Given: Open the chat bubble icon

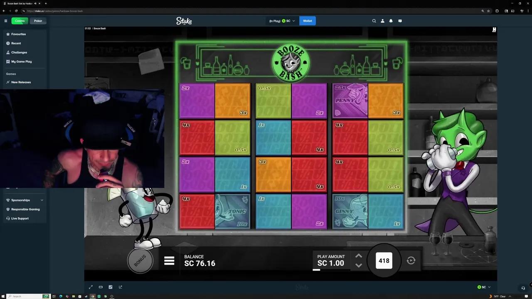Looking at the screenshot, I should [x=400, y=21].
